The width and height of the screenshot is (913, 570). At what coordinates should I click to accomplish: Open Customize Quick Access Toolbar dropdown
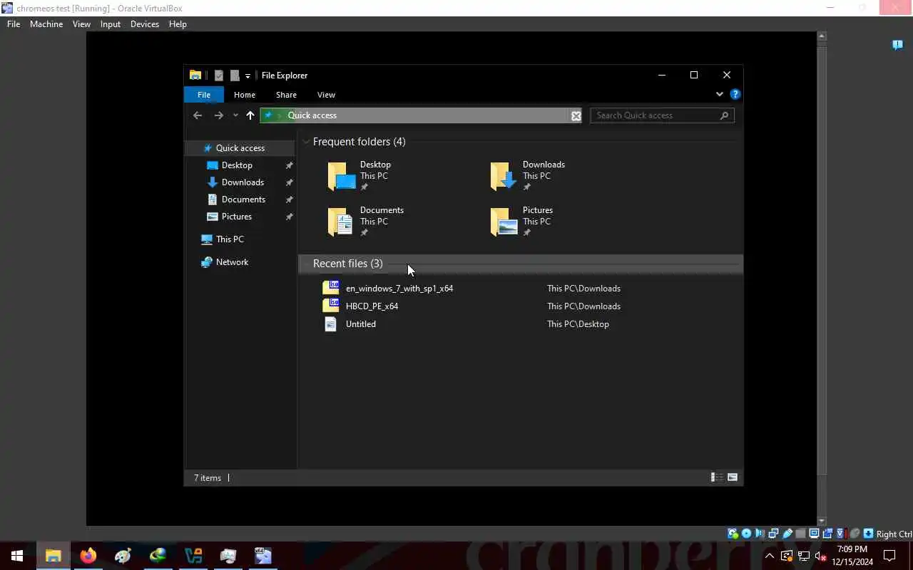[248, 76]
